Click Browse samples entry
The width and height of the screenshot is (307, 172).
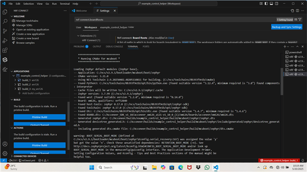pos(25,43)
